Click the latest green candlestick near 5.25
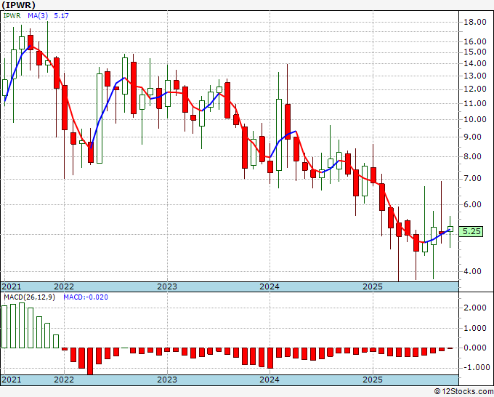Viewport: 494px width, 397px height. [450, 229]
